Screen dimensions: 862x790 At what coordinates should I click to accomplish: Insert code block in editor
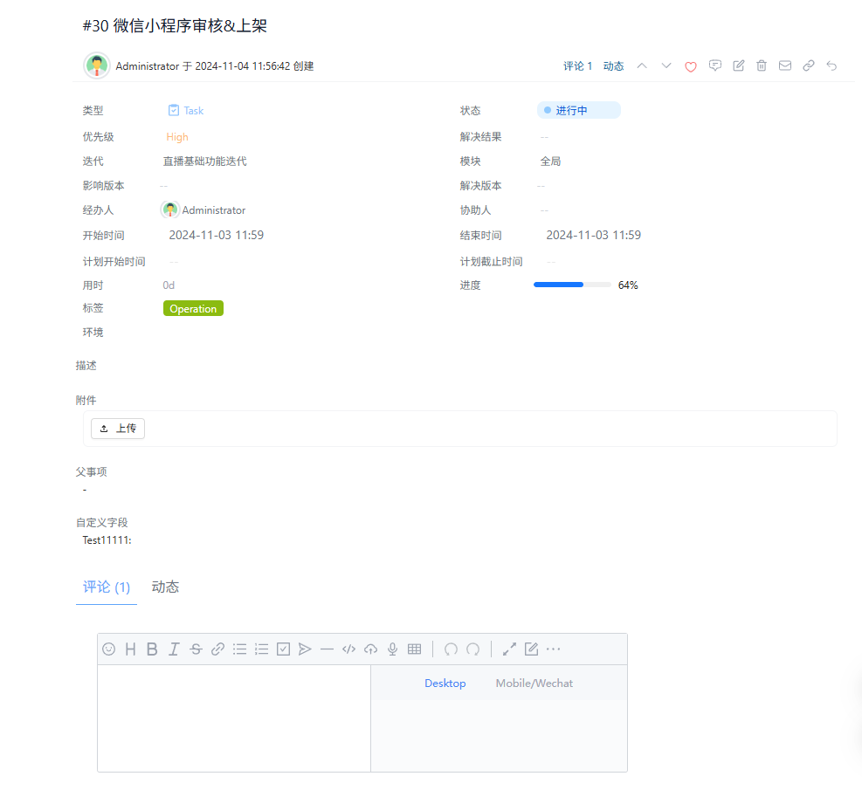point(349,649)
